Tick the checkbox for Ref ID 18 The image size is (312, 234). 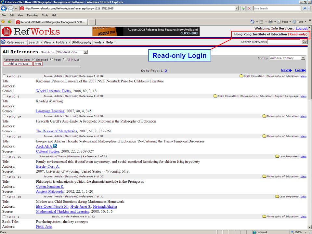4,136
